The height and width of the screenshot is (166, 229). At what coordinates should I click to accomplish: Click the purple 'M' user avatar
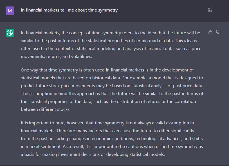[x=10, y=10]
